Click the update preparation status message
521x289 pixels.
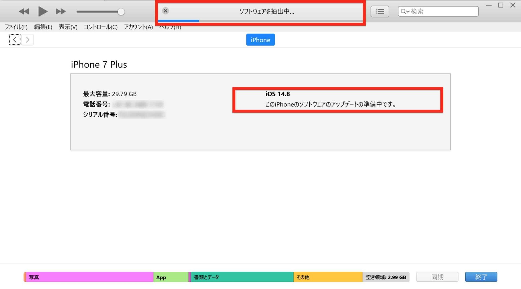point(331,104)
